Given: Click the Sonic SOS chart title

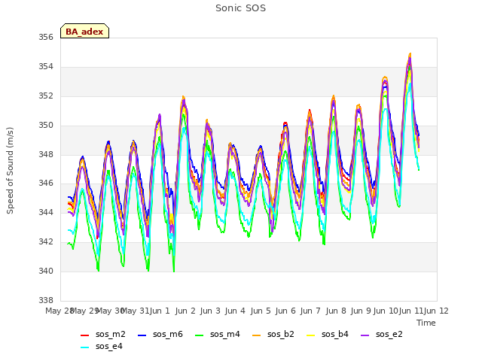Looking at the screenshot, I should (240, 8).
